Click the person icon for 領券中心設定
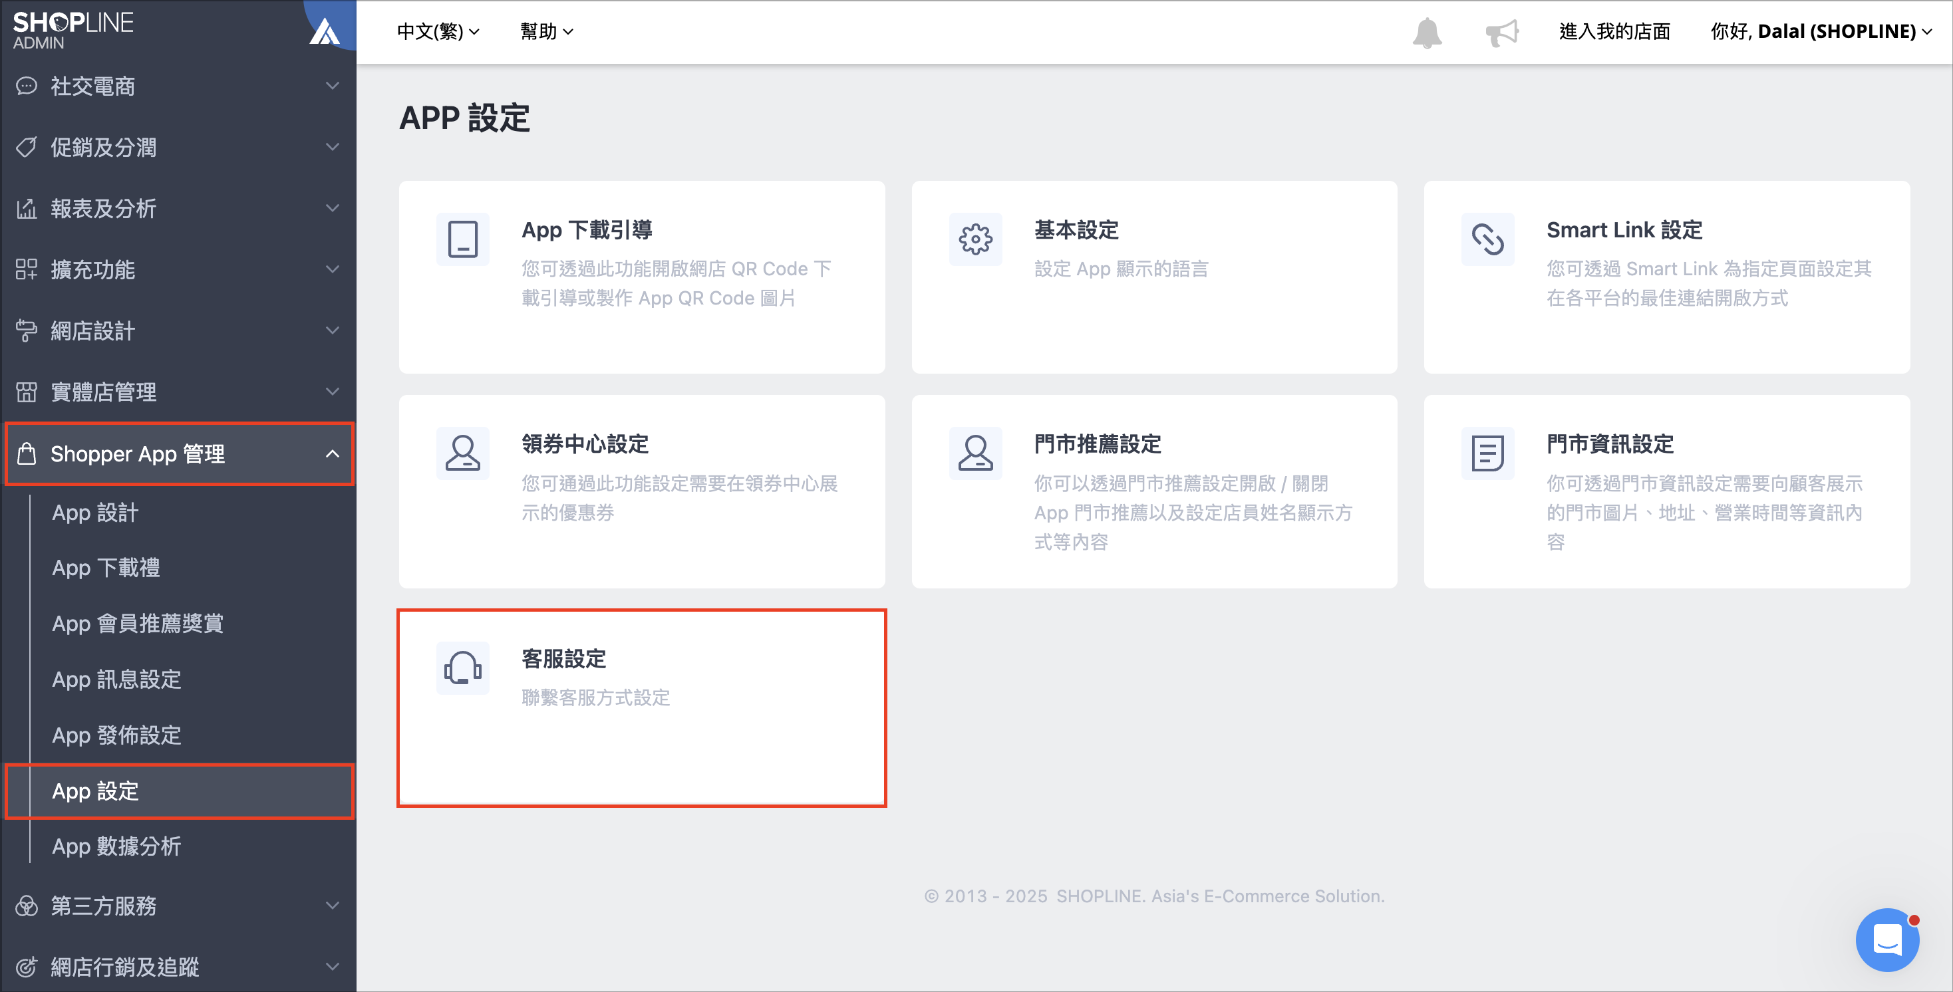Screen dimensions: 1953x992 coord(462,453)
